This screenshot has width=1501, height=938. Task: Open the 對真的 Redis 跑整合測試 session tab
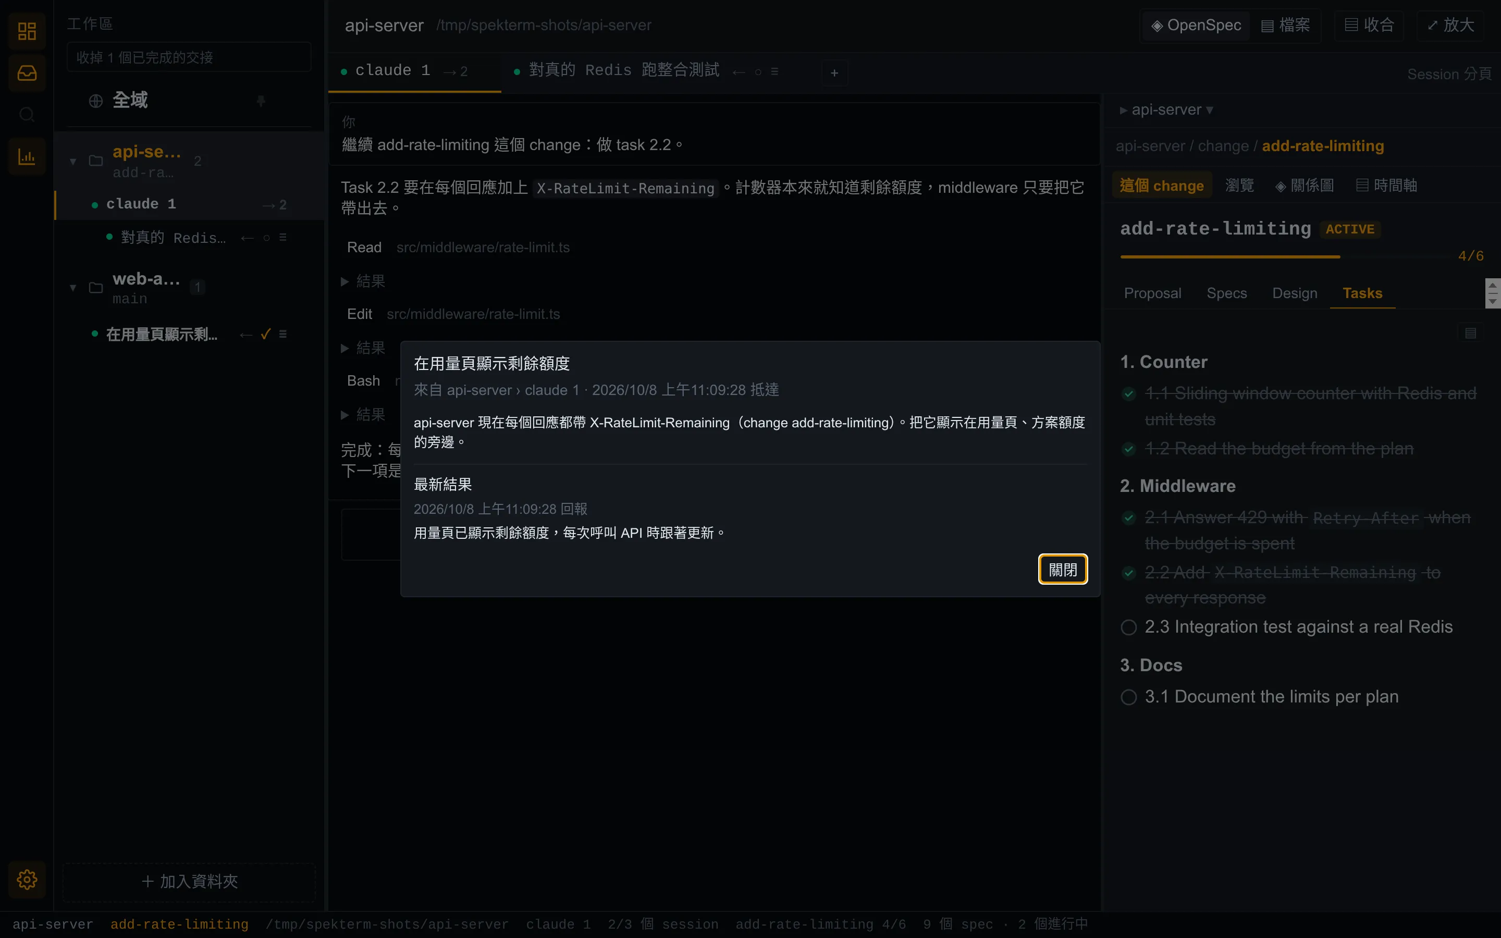click(624, 70)
